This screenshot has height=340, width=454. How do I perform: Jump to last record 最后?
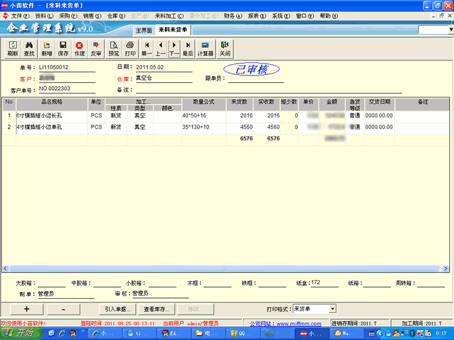(x=188, y=49)
